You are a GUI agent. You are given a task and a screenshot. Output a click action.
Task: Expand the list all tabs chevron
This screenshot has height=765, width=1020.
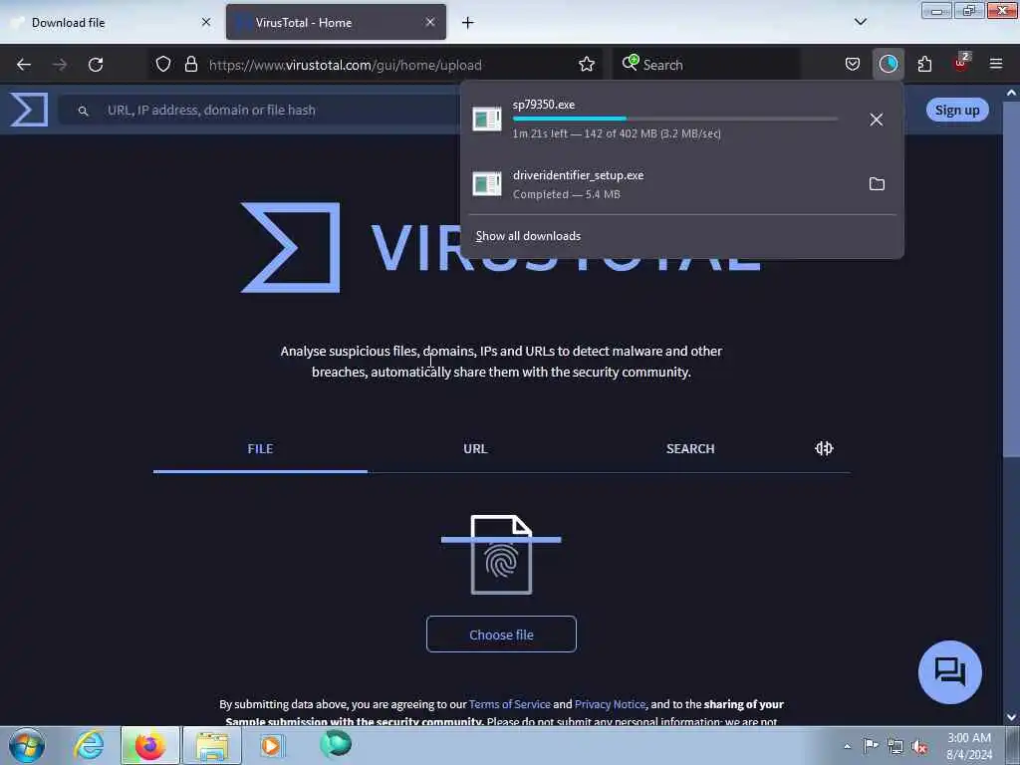point(860,22)
